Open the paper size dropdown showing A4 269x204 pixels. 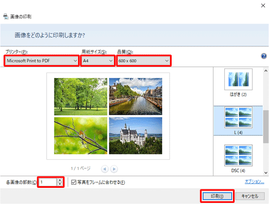pos(98,61)
